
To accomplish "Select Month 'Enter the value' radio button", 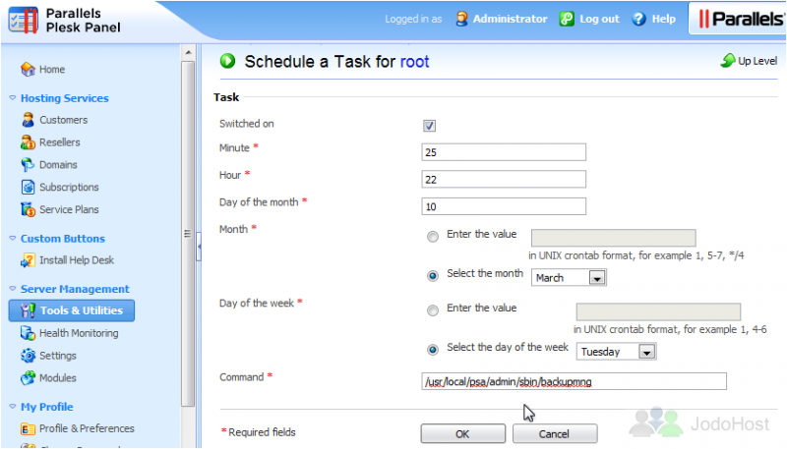I will pos(433,237).
